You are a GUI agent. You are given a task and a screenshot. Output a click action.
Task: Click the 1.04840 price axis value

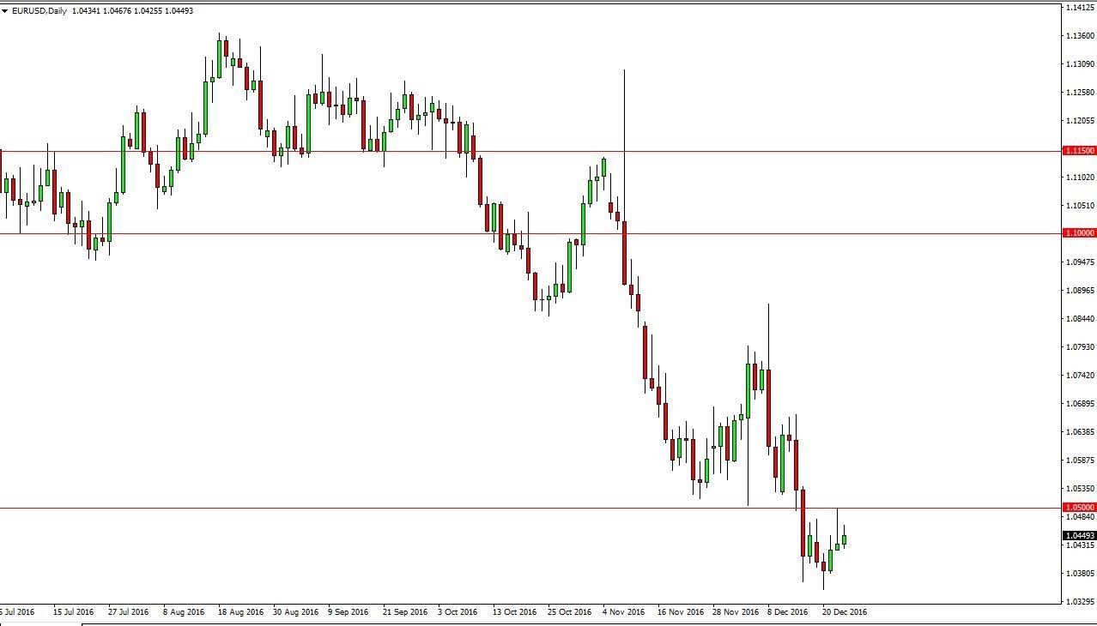coord(1079,517)
